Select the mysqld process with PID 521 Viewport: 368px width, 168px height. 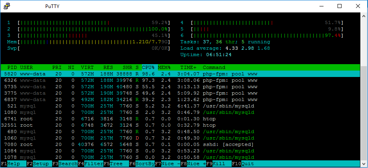tap(180, 106)
